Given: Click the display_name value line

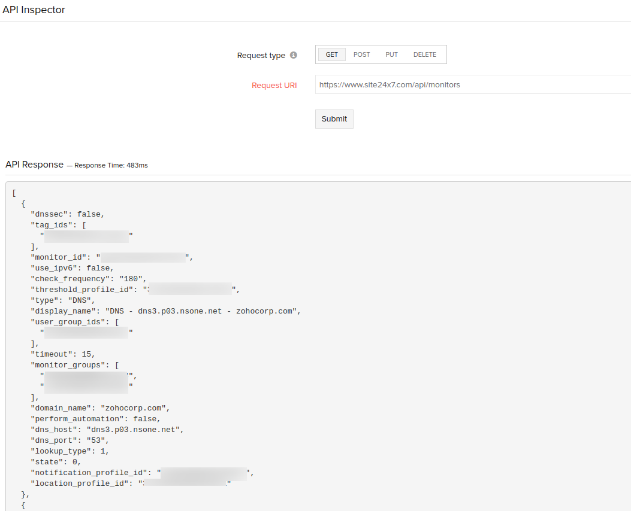Looking at the screenshot, I should (166, 311).
